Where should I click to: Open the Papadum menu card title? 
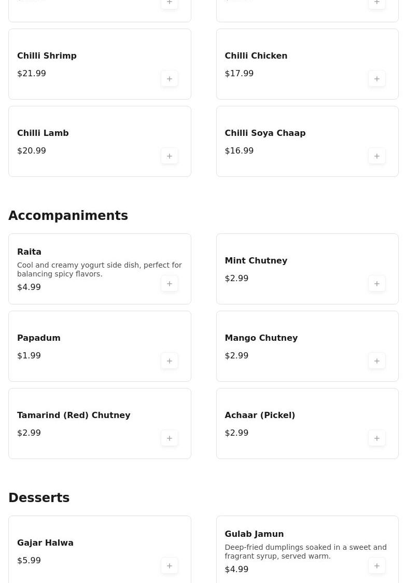[x=39, y=338]
